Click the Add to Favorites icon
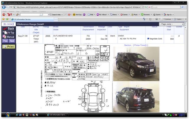189x119 pixels. point(7,19)
